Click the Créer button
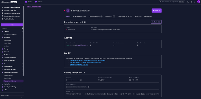The image size is (201, 99). pos(12,25)
